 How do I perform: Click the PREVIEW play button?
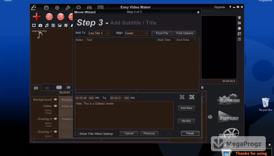228,117
